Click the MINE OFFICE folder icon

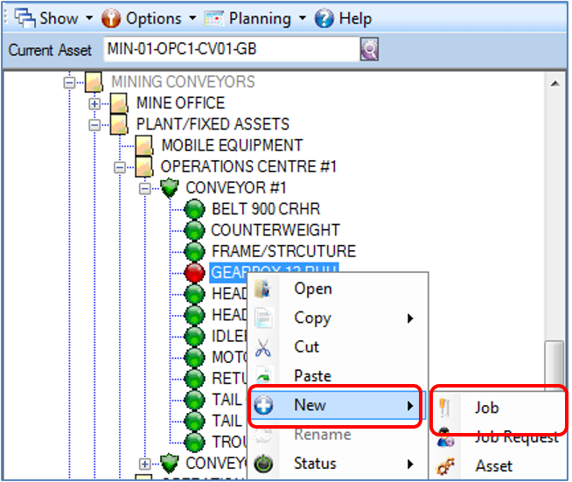tap(119, 103)
